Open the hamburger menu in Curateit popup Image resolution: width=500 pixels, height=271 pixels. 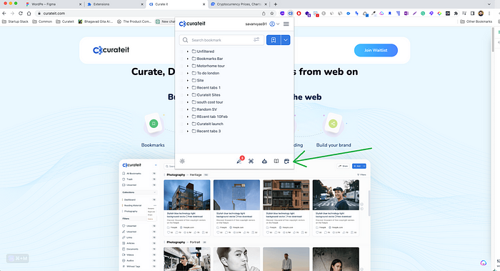tap(286, 24)
